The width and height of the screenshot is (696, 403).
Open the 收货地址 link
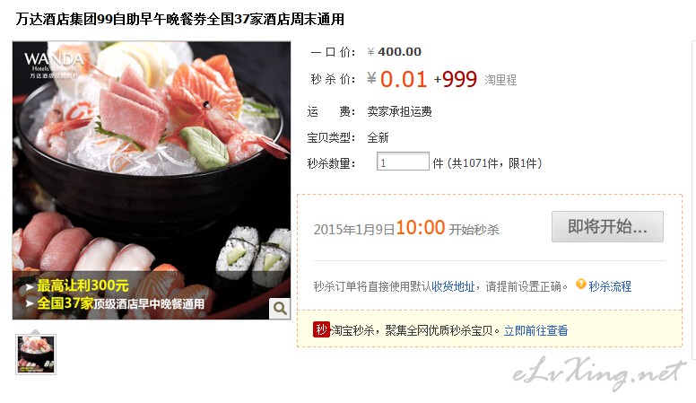point(453,286)
